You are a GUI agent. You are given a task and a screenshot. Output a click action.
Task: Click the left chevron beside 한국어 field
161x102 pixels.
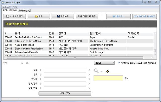pyautogui.click(x=41, y=79)
